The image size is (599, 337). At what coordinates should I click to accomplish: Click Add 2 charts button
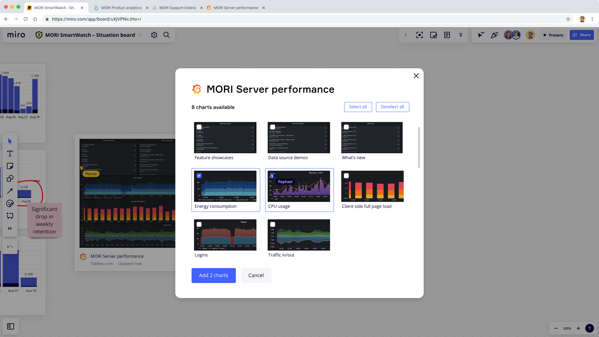[x=214, y=276]
